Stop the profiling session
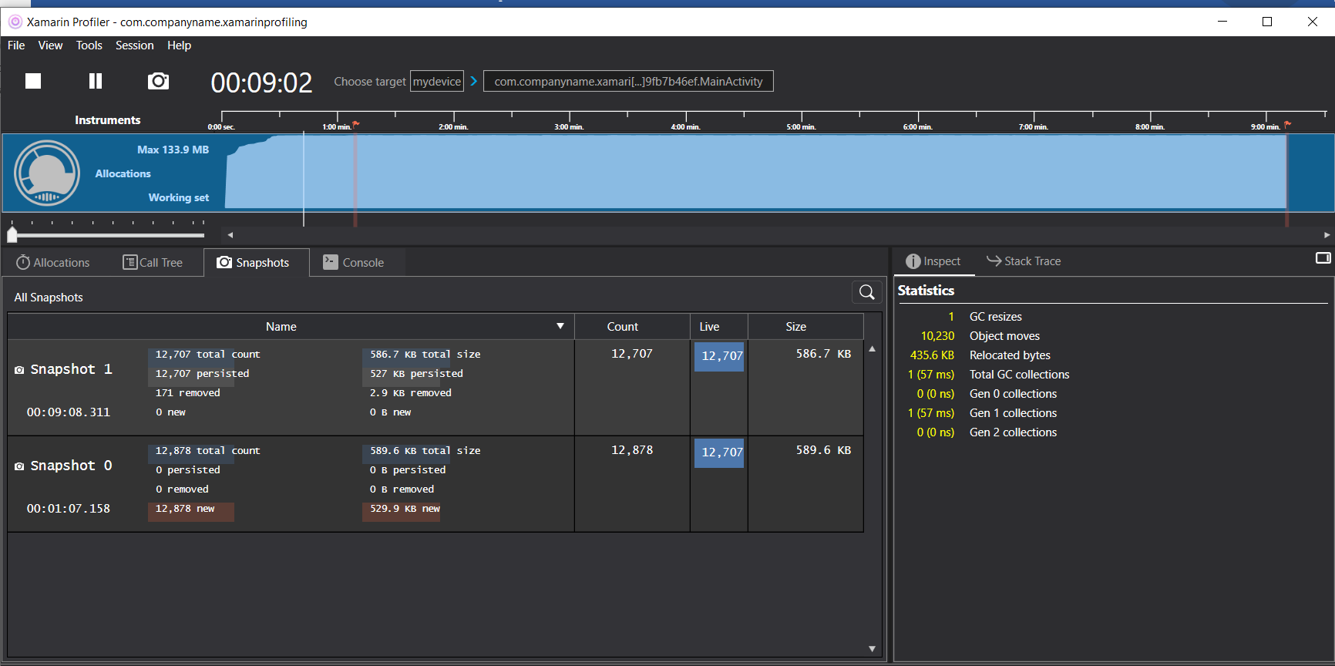The height and width of the screenshot is (666, 1335). [33, 81]
